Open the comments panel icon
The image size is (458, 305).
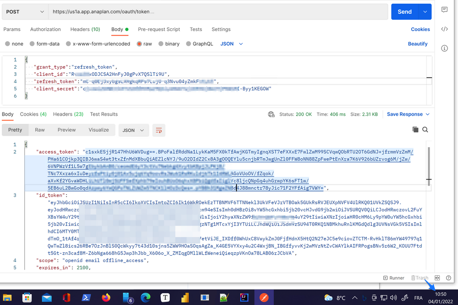(x=444, y=10)
